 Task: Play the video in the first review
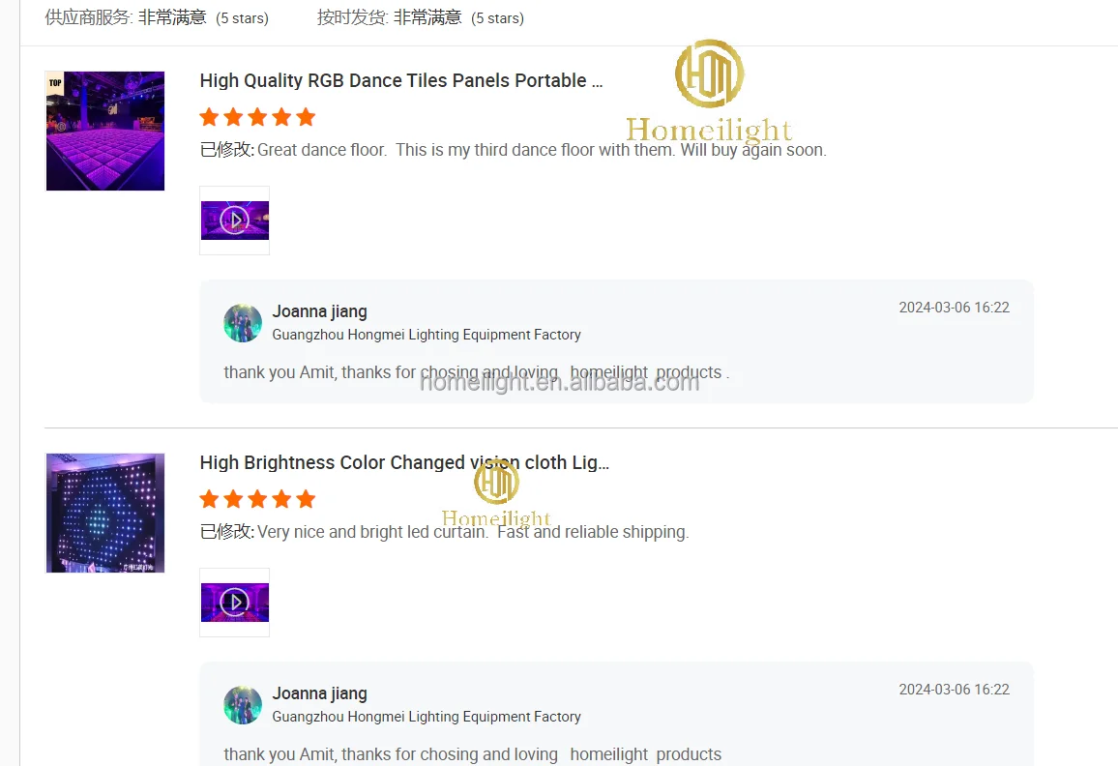tap(235, 221)
